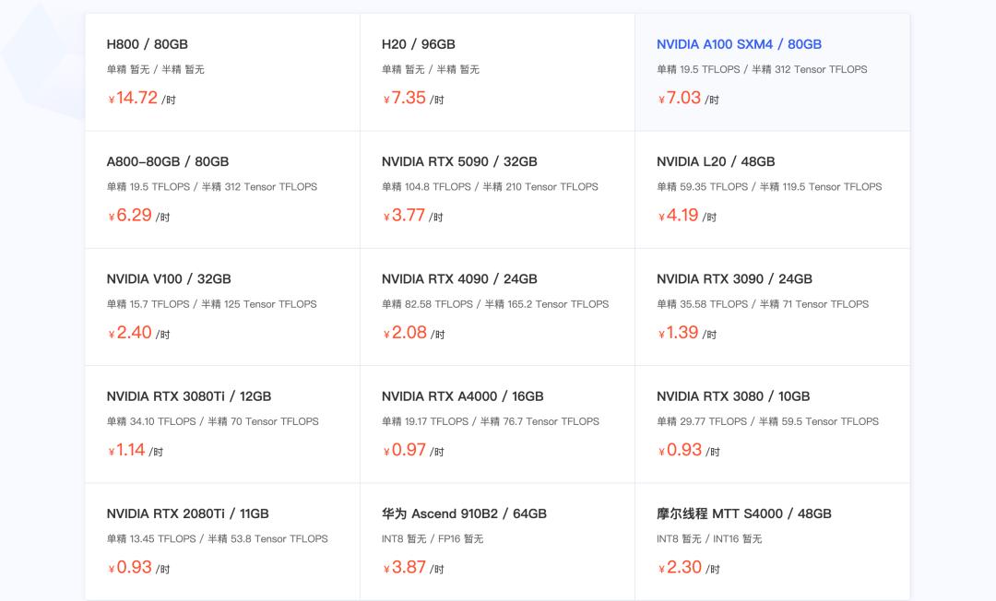Click the ¥3.77 hourly price label
Image resolution: width=996 pixels, height=601 pixels.
point(408,216)
